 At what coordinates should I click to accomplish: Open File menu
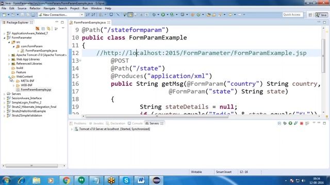click(x=4, y=8)
